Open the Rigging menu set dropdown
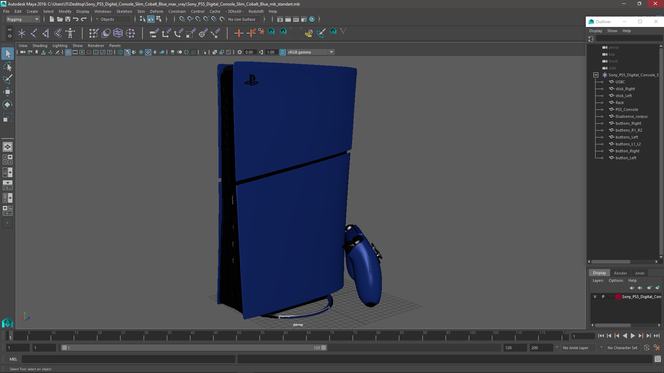Viewport: 664px width, 373px height. [22, 19]
